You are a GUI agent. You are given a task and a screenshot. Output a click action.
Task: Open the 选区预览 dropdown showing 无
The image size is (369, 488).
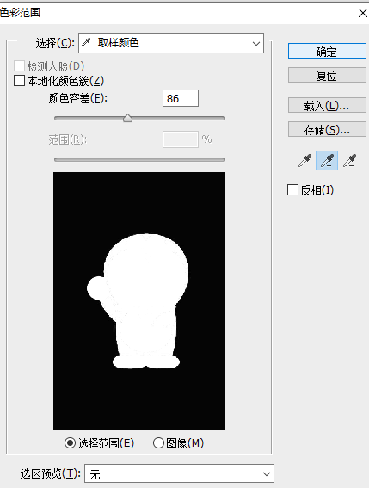click(x=179, y=474)
